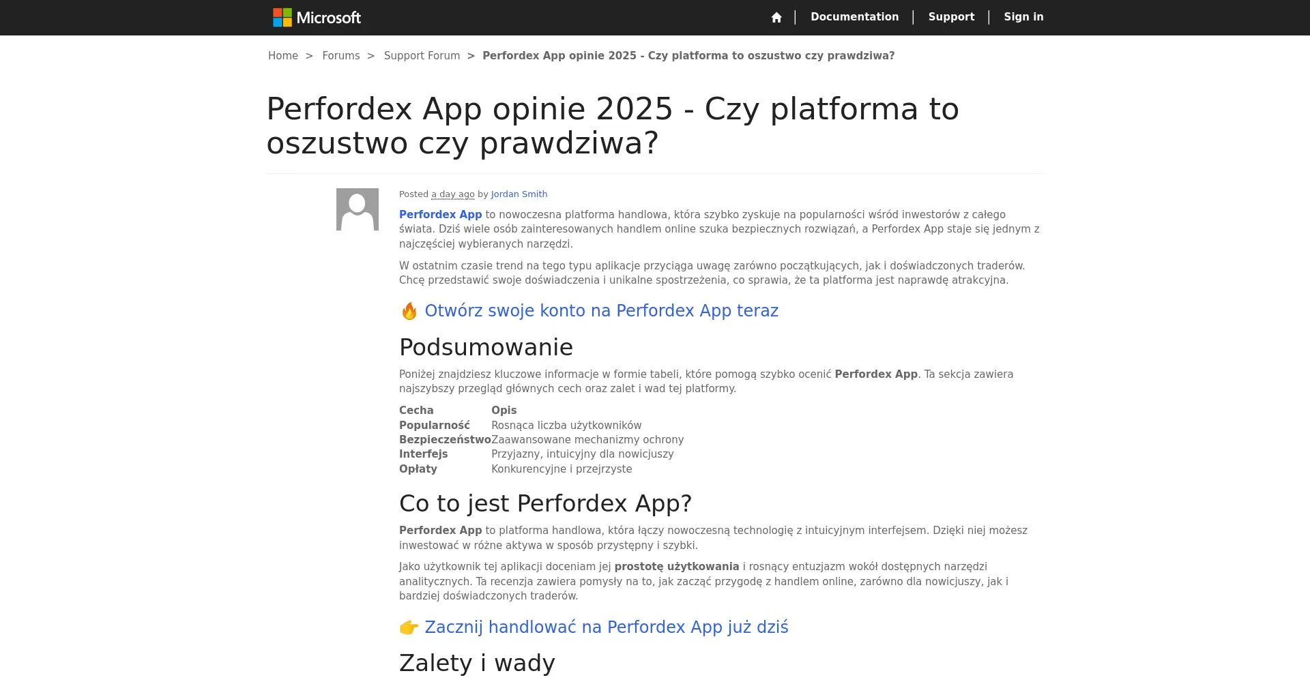Click the current thread title in breadcrumb
The height and width of the screenshot is (682, 1310).
coord(688,56)
